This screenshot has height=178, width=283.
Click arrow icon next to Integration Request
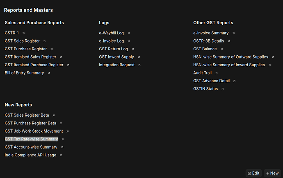tap(139, 65)
